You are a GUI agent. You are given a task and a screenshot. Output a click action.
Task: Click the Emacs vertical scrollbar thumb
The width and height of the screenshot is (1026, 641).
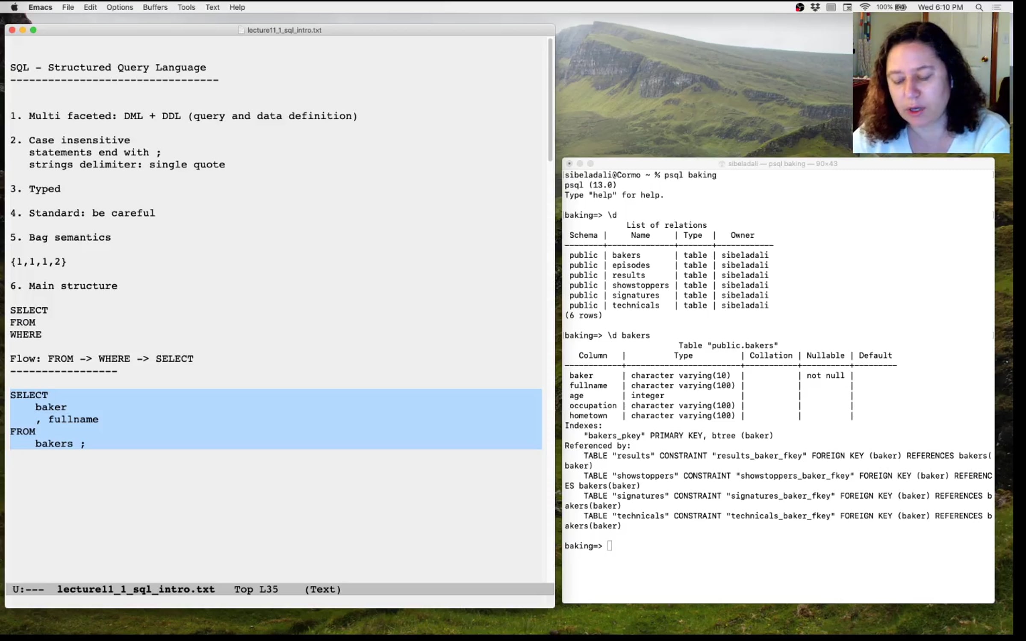coord(550,100)
